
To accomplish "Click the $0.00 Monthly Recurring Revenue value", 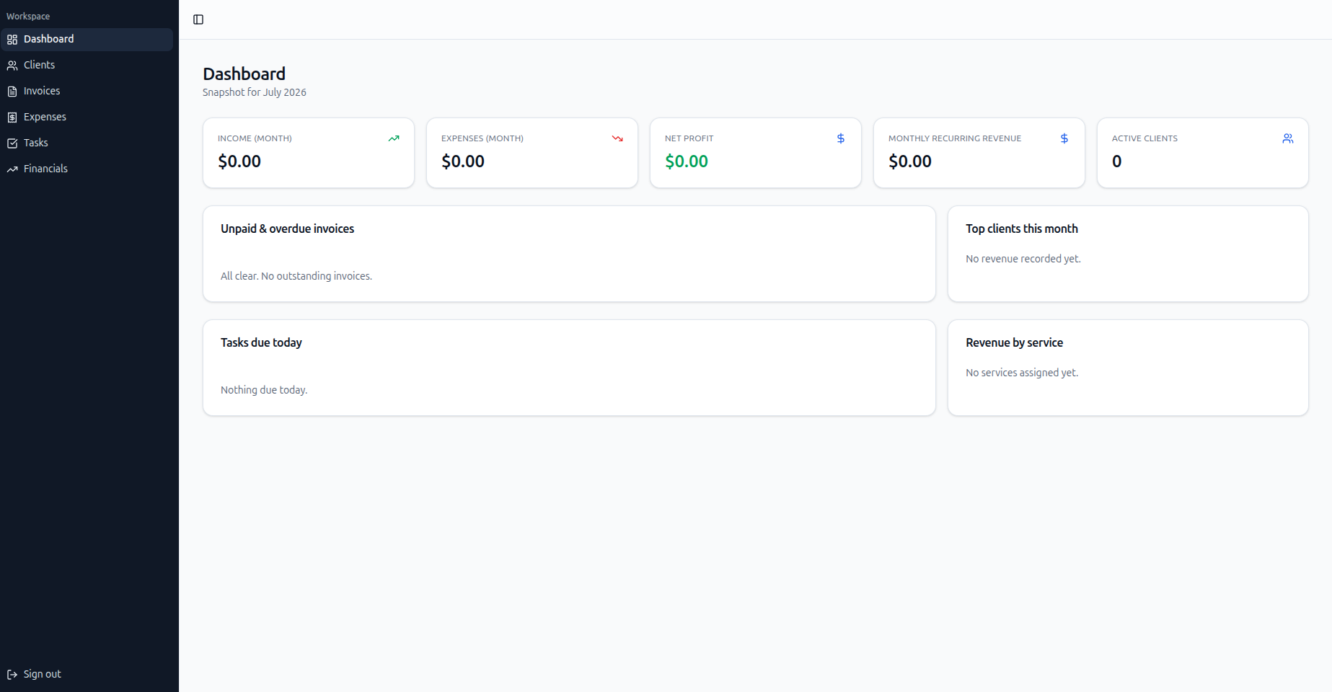I will coord(910,161).
